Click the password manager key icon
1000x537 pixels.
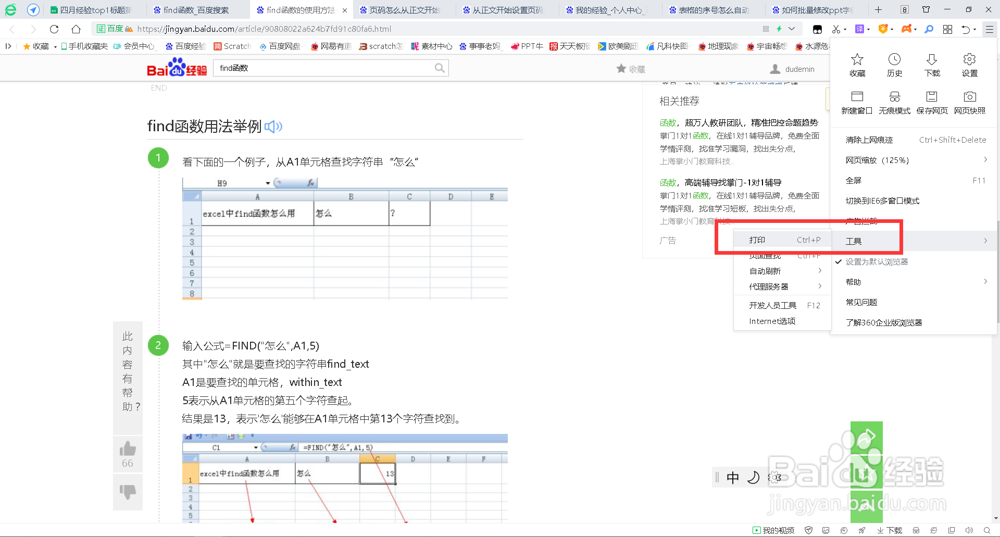pos(929,29)
